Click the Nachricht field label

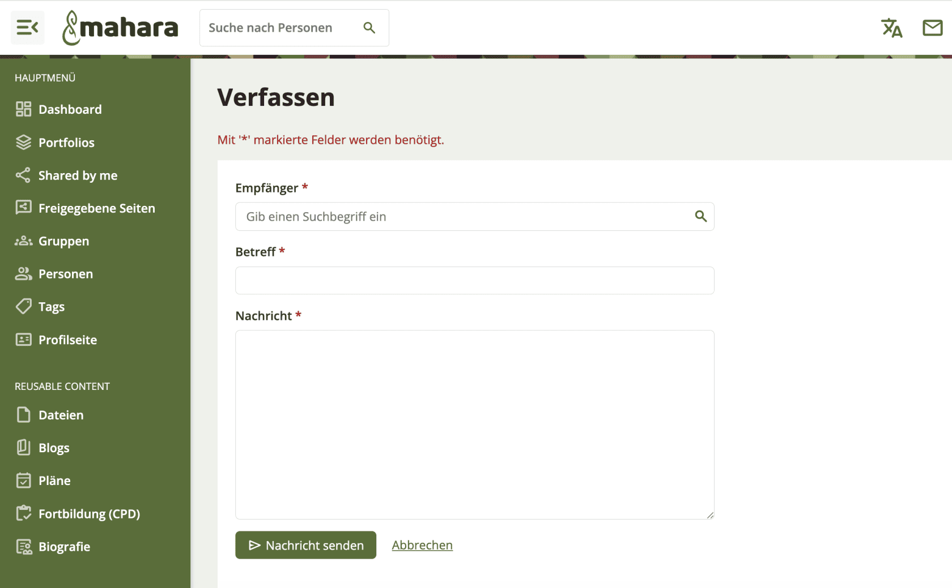point(263,316)
